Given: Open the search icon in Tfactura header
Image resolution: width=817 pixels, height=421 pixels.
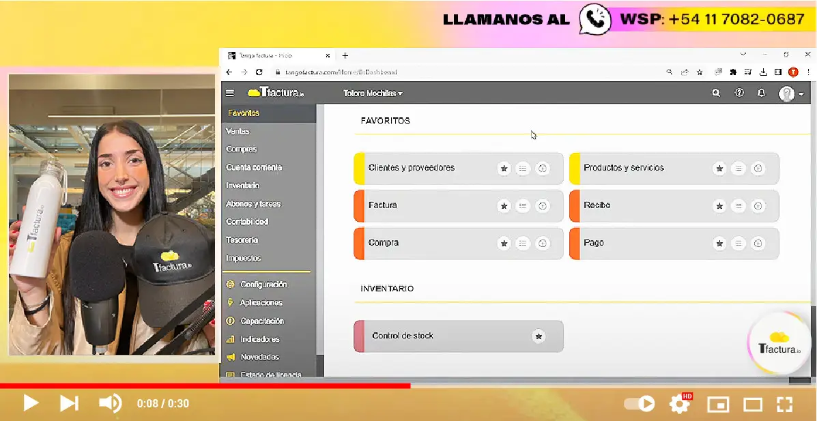Looking at the screenshot, I should pos(716,93).
